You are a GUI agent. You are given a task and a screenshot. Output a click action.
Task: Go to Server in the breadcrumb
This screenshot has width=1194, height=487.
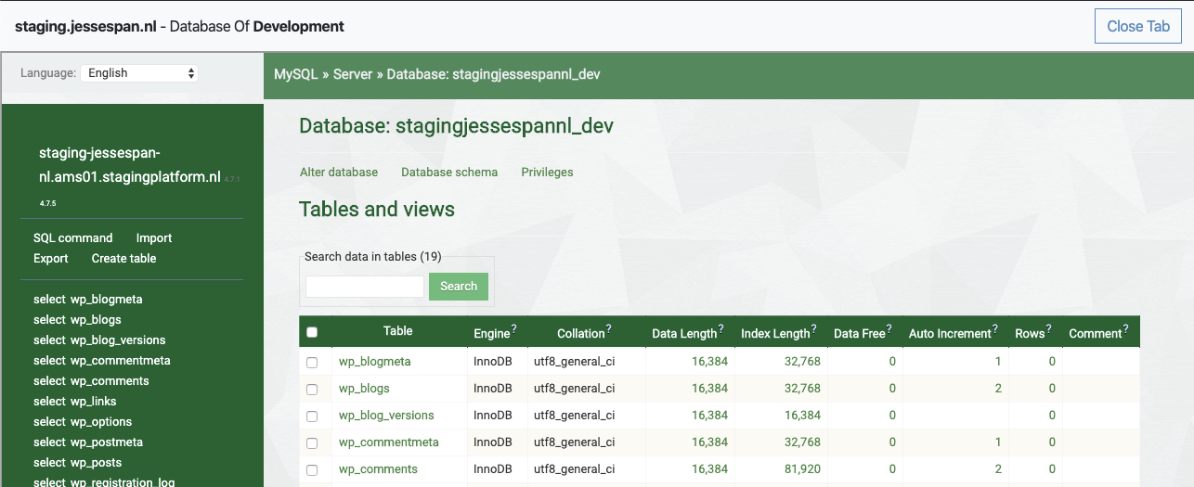coord(352,74)
